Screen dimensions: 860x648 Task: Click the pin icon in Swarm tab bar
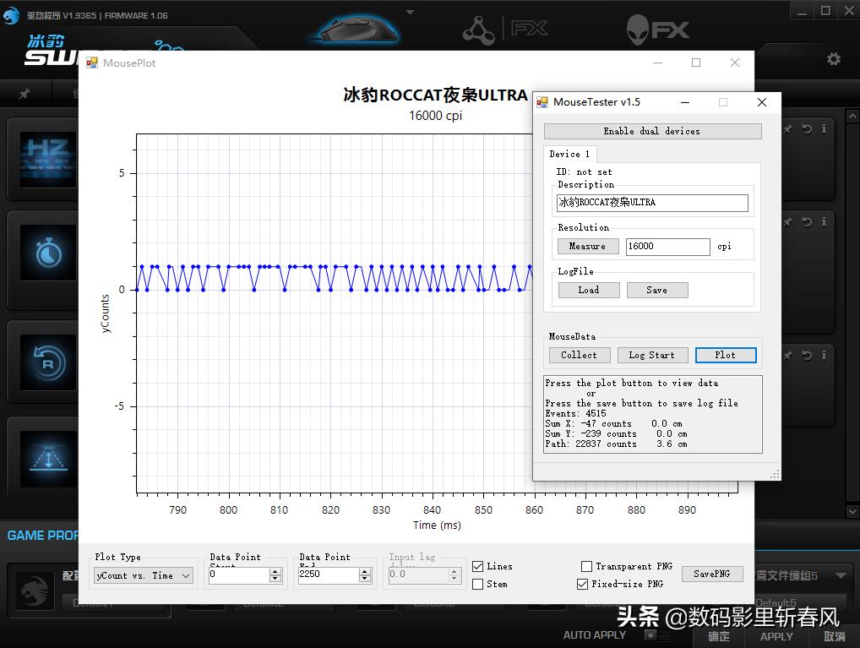(24, 94)
